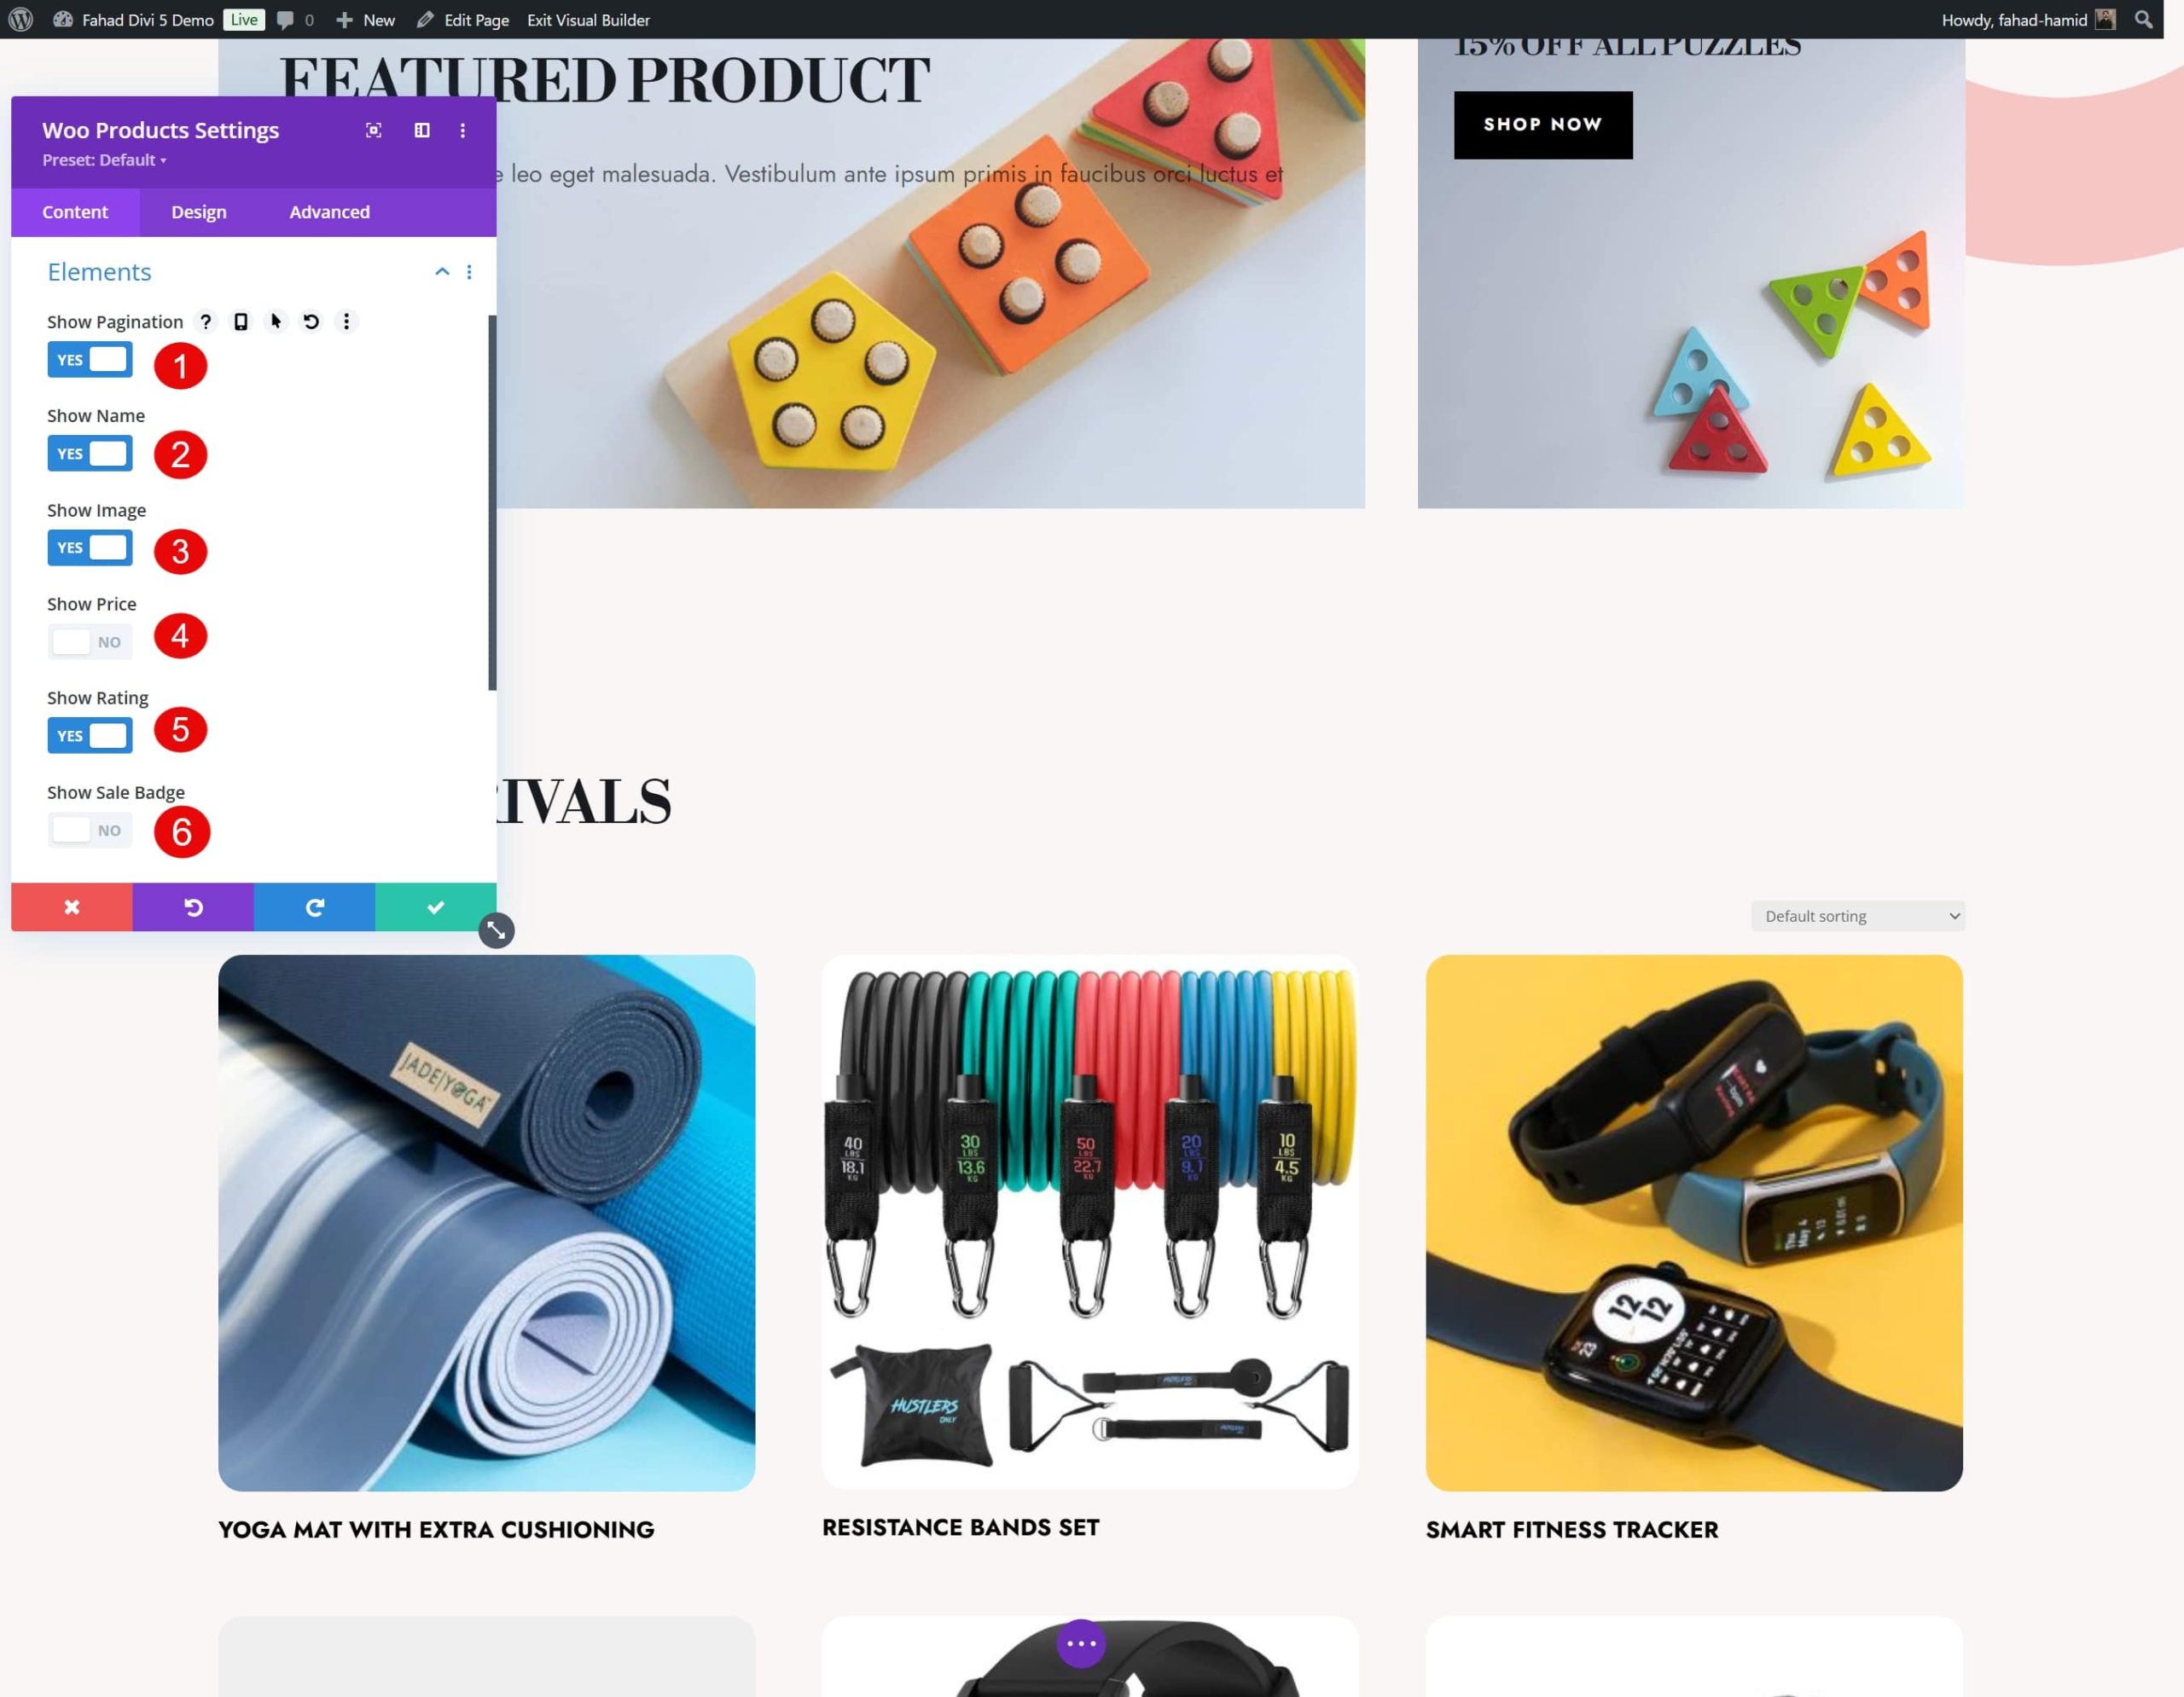Switch to the Advanced tab
This screenshot has height=1697, width=2184.
point(328,211)
